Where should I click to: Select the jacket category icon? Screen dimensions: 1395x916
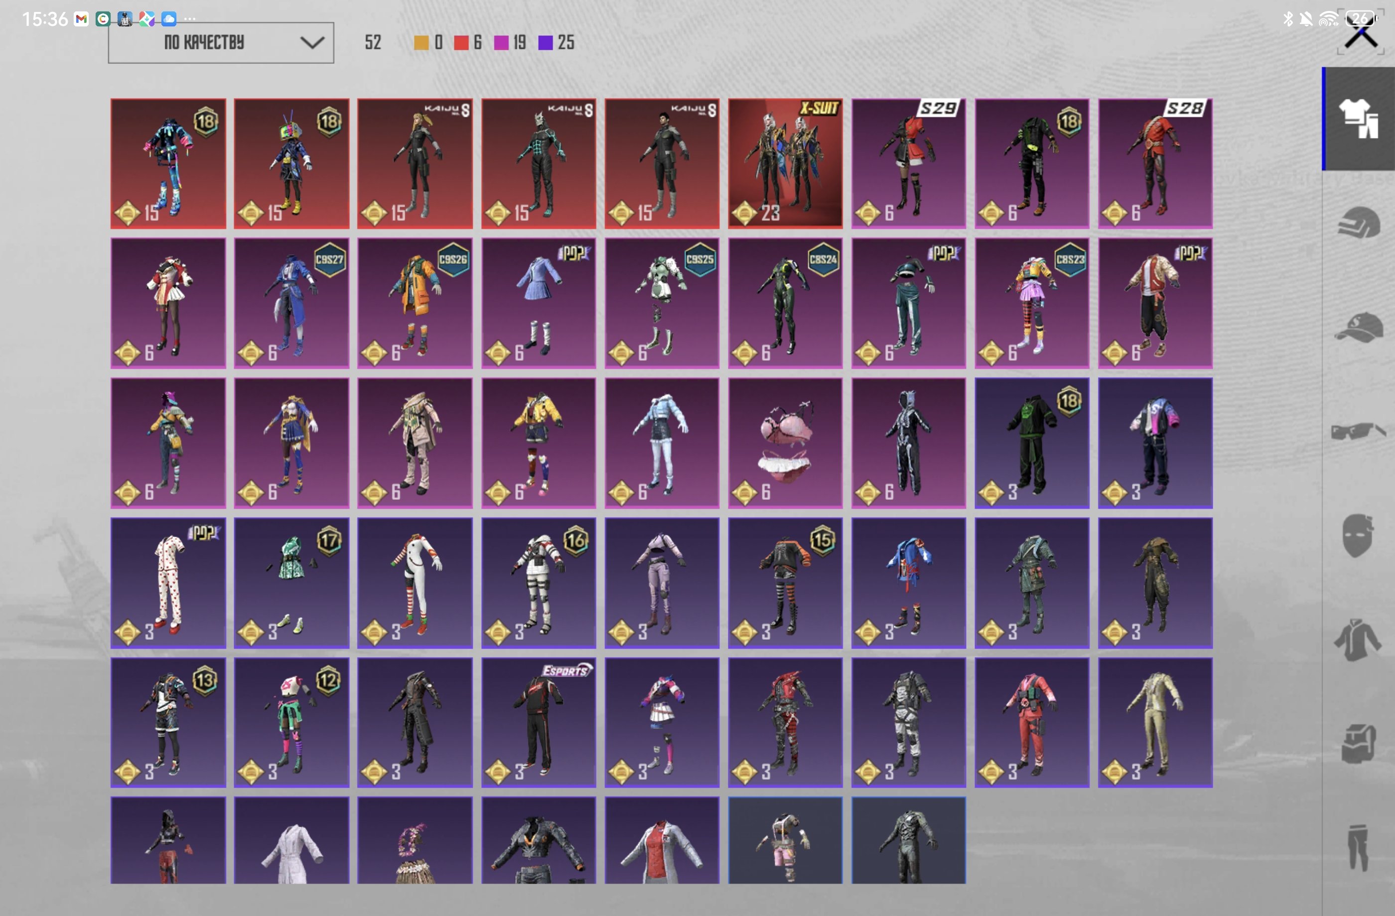(1358, 640)
